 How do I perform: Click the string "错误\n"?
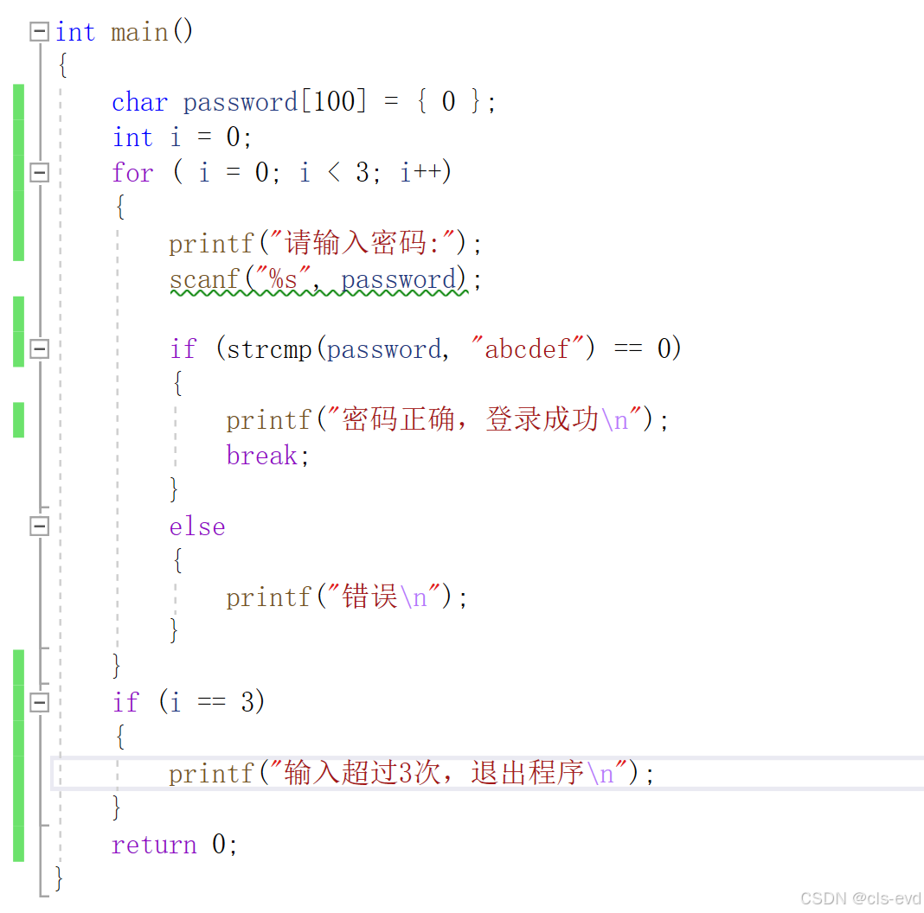[x=383, y=596]
